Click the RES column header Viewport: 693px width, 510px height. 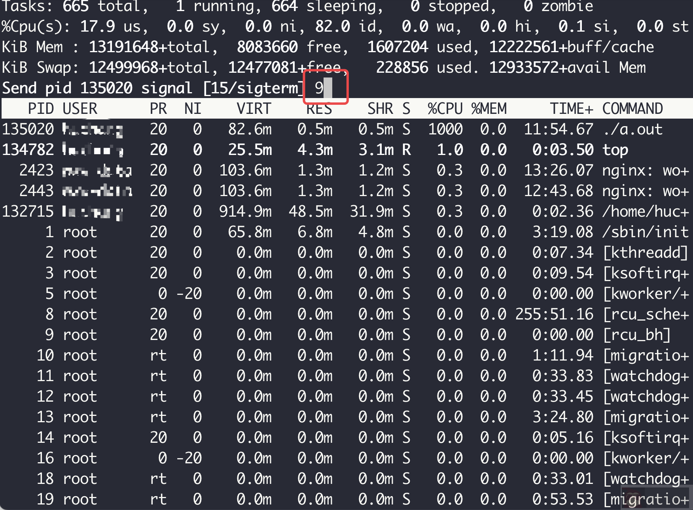click(319, 108)
